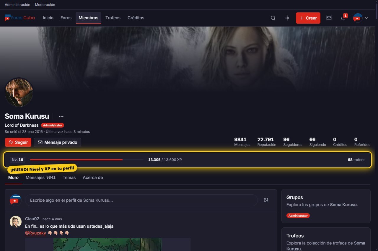Open the notifications bell with badge
The width and height of the screenshot is (378, 251).
(x=343, y=18)
